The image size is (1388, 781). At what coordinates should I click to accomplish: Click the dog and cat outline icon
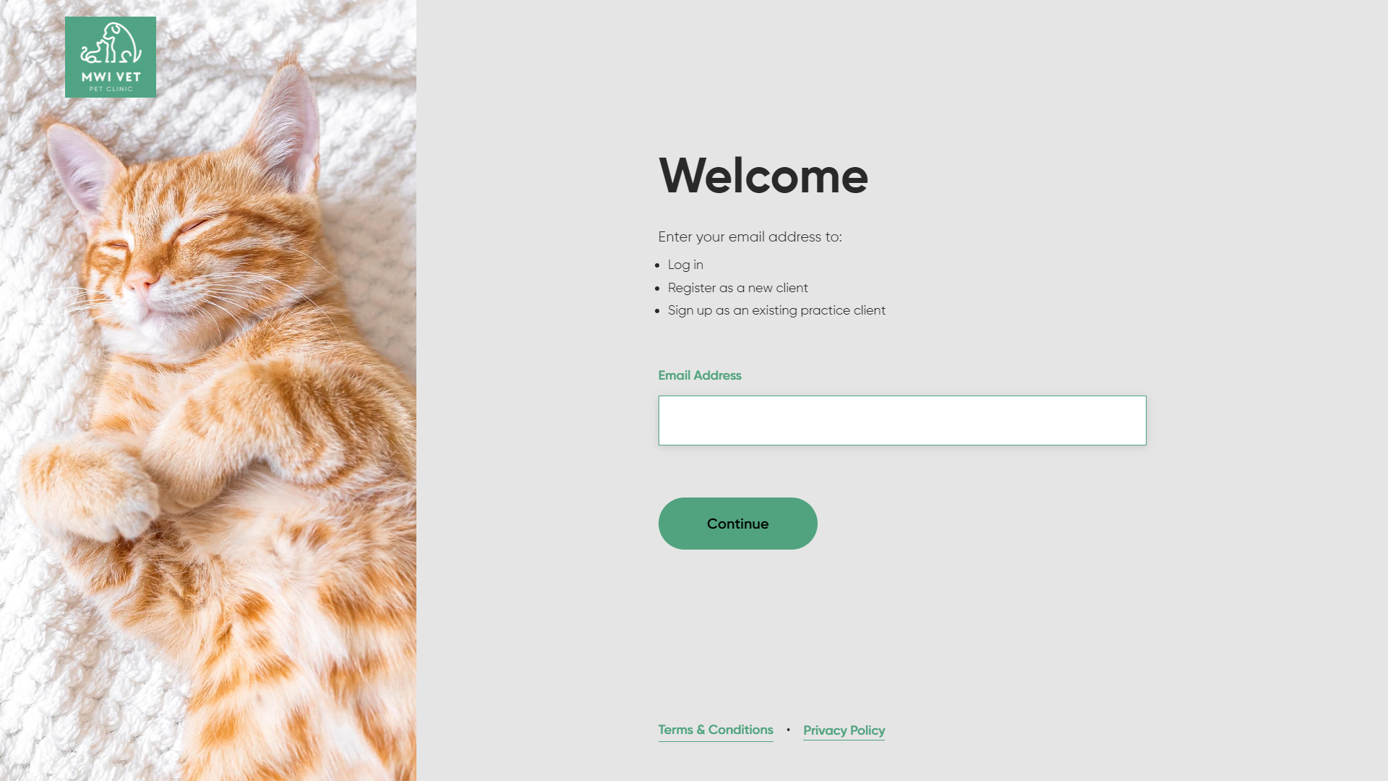(111, 43)
